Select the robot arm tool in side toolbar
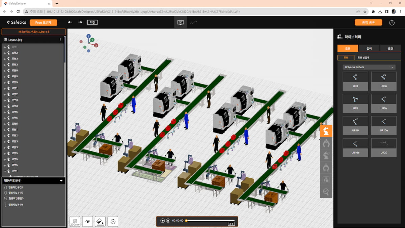 (326, 131)
